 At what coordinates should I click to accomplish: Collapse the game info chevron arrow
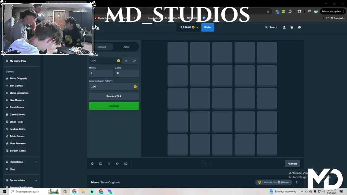(296, 183)
